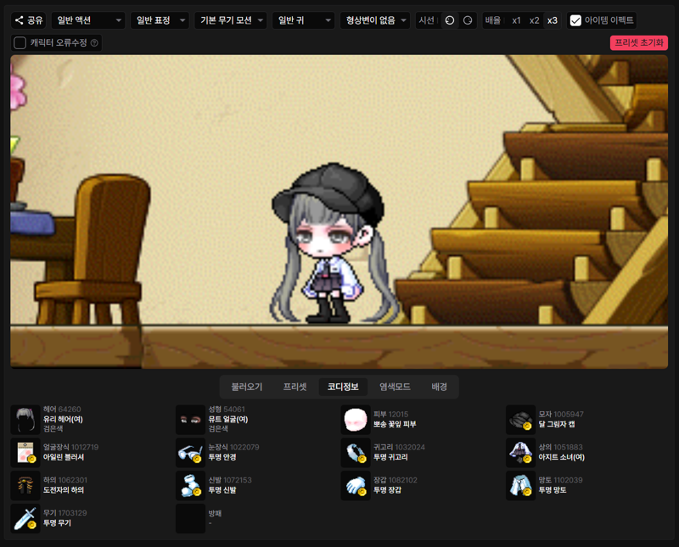Click the empty 방패 shield slot
Image resolution: width=679 pixels, height=547 pixels.
(190, 518)
